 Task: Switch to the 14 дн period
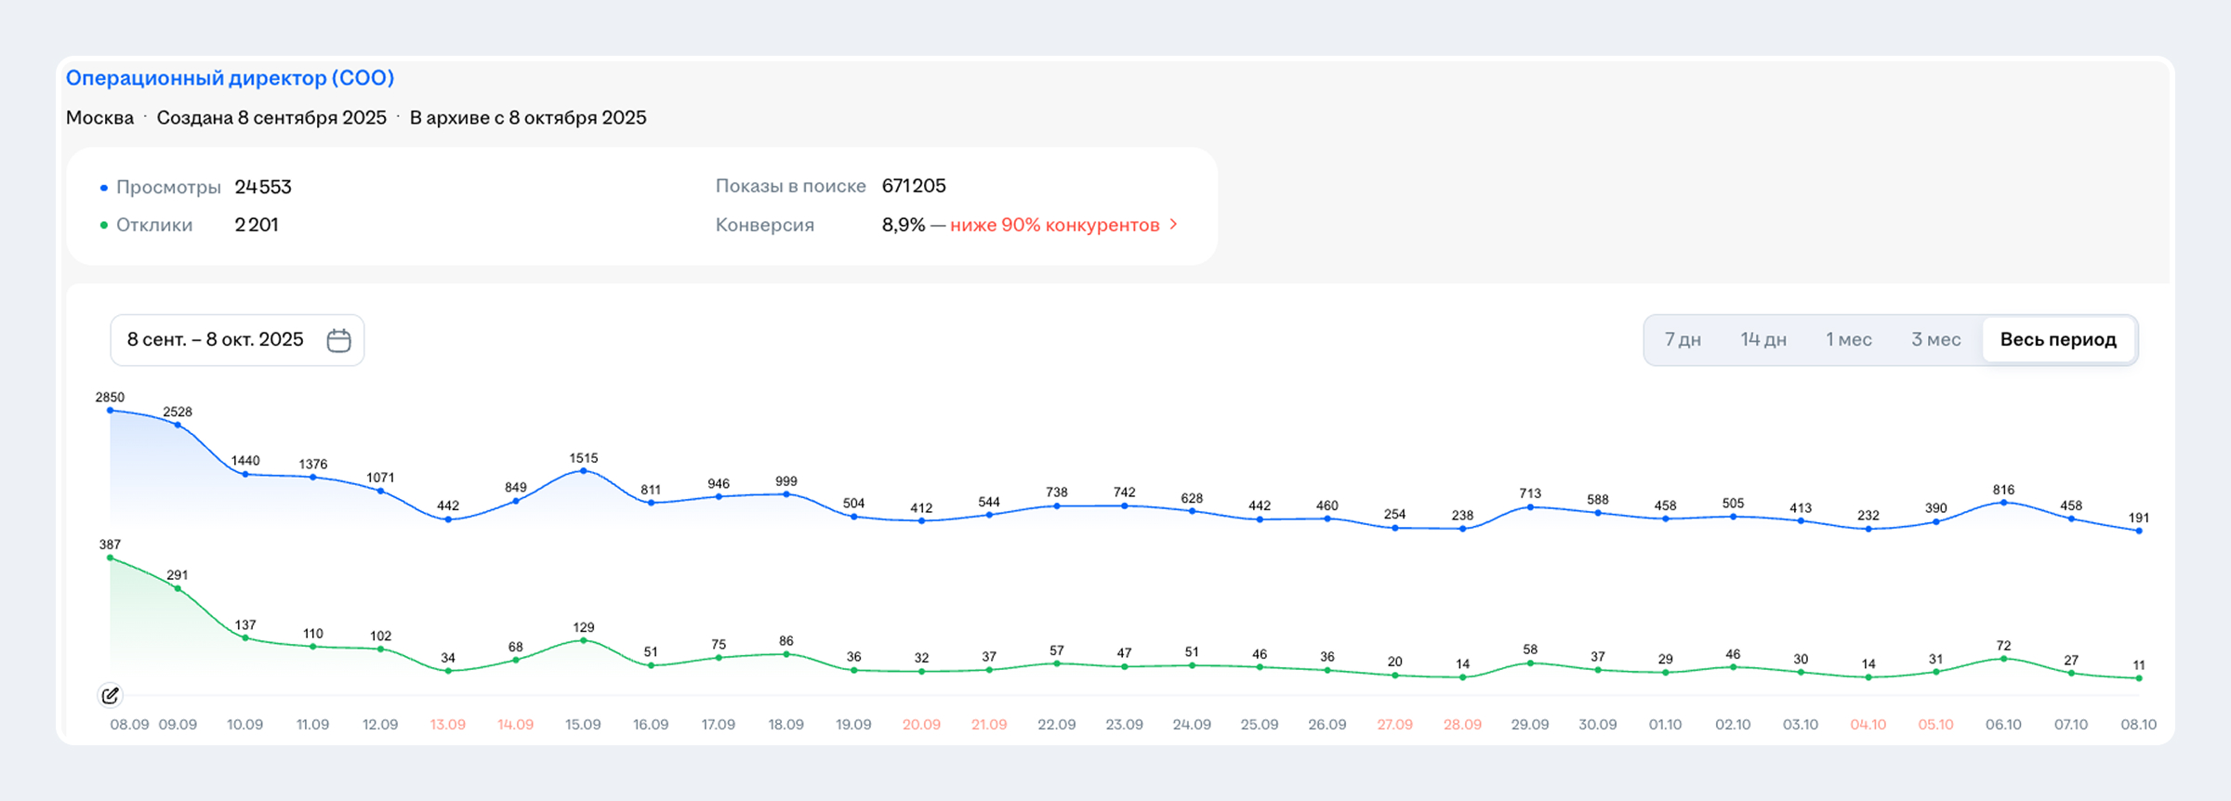point(1763,340)
